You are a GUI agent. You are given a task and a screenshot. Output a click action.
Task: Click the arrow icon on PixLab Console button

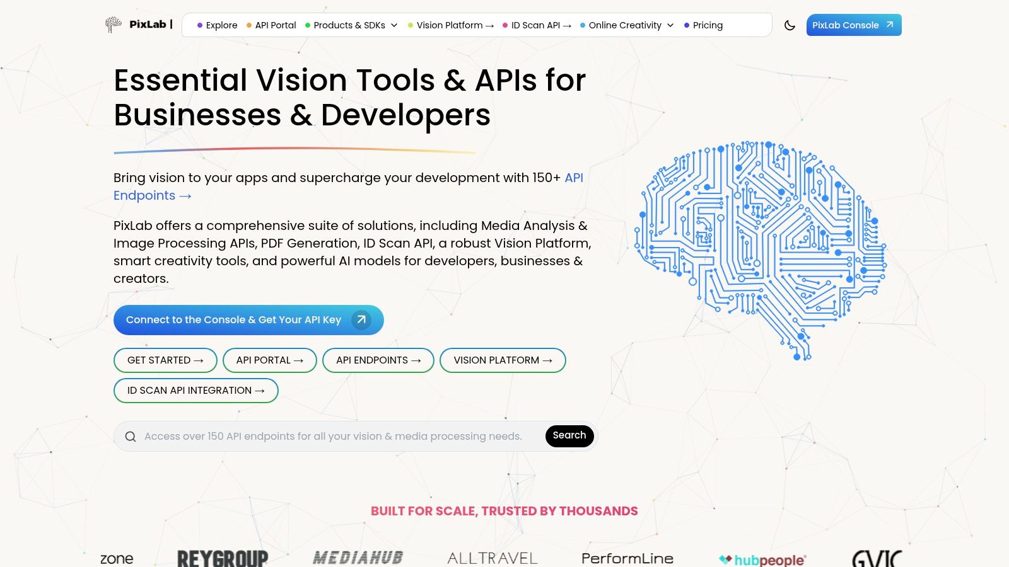click(x=890, y=25)
